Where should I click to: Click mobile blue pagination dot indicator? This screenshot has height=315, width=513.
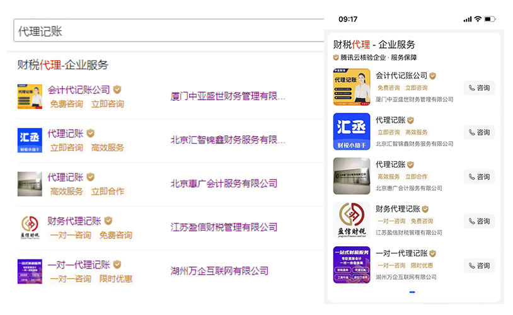coord(412,292)
